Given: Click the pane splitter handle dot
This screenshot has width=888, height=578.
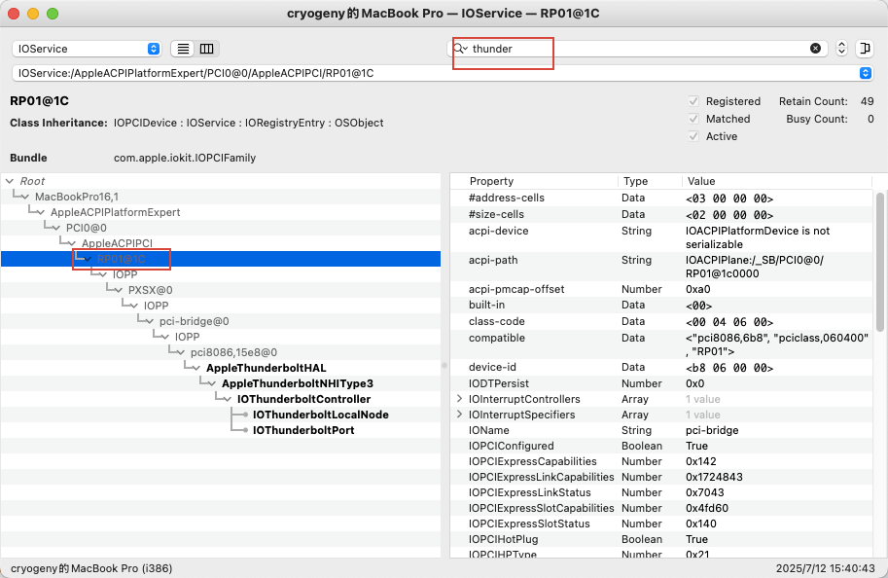Looking at the screenshot, I should pos(444,366).
